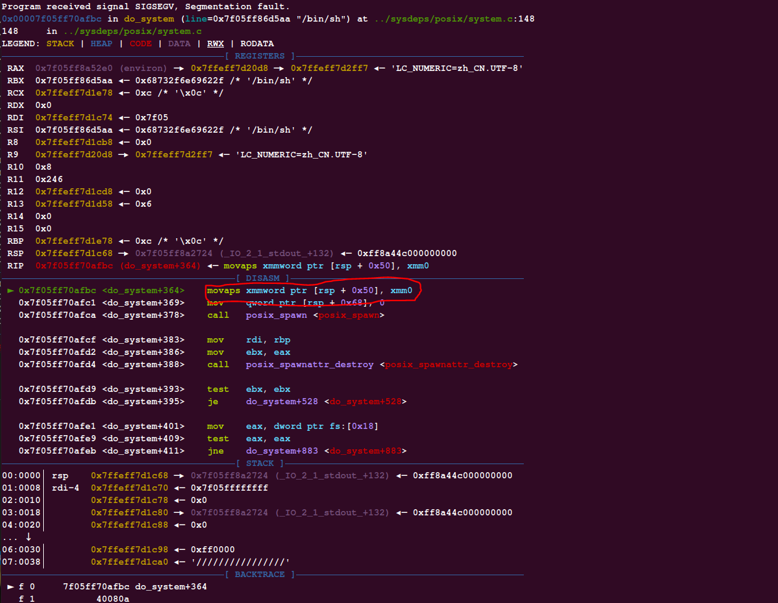Click the RCX register name
The image size is (778, 603).
(x=15, y=93)
